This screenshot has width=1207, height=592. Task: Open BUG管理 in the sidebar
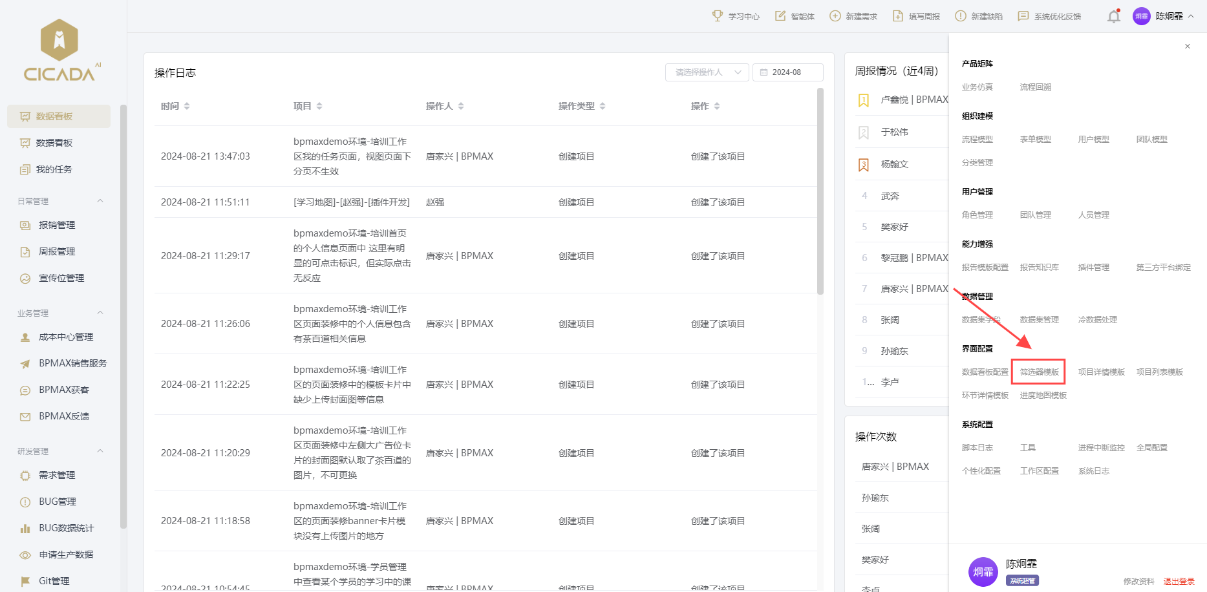tap(59, 502)
